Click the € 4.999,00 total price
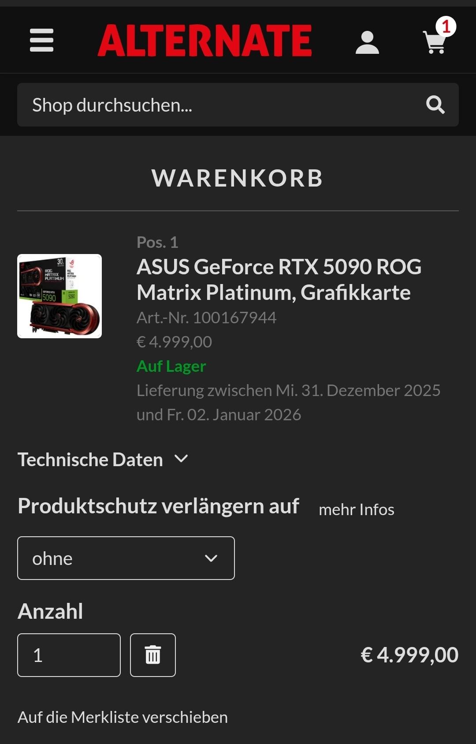The image size is (476, 744). coord(409,655)
